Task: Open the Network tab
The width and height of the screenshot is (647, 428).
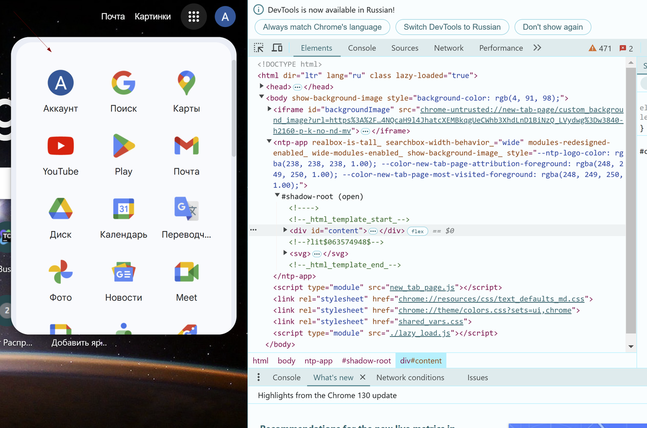Action: pyautogui.click(x=449, y=48)
